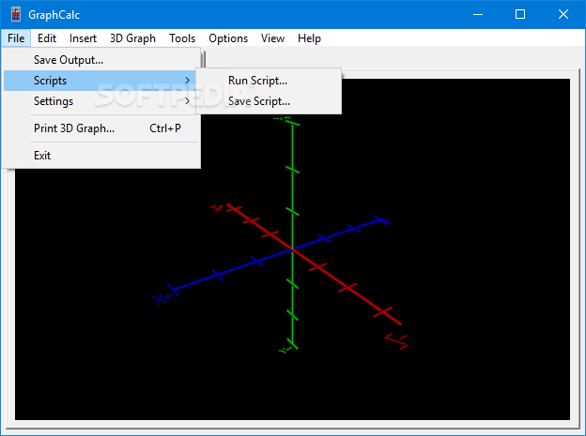
Task: Maximize the GraphCalc window
Action: click(x=520, y=15)
